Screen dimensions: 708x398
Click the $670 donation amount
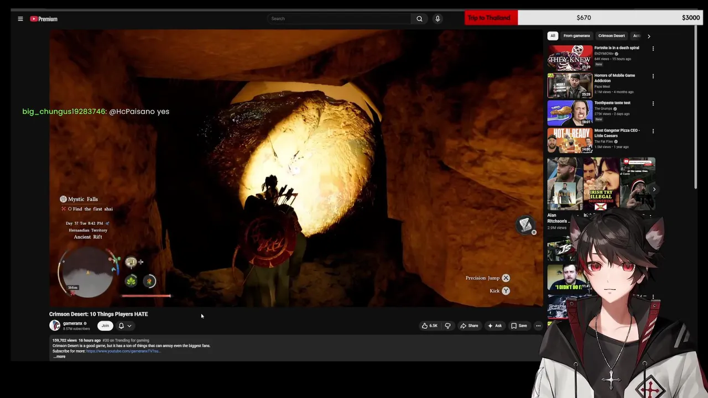coord(584,18)
